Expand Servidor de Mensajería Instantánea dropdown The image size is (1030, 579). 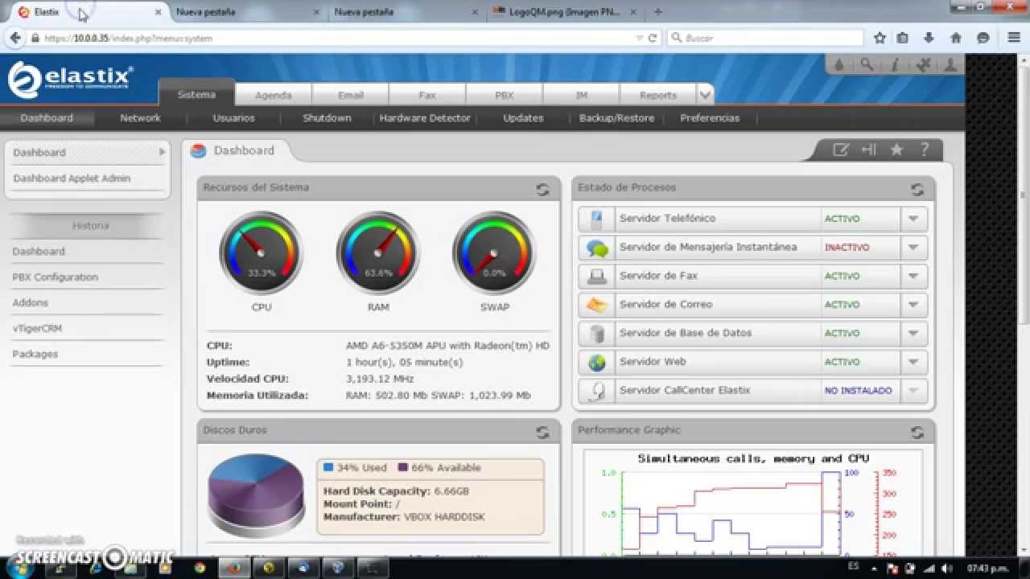913,248
